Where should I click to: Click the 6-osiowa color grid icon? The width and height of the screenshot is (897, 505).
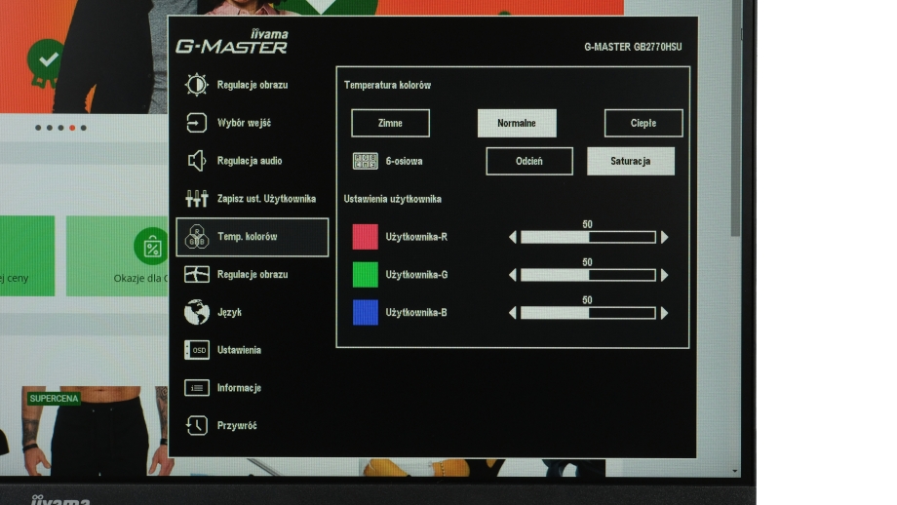[365, 161]
